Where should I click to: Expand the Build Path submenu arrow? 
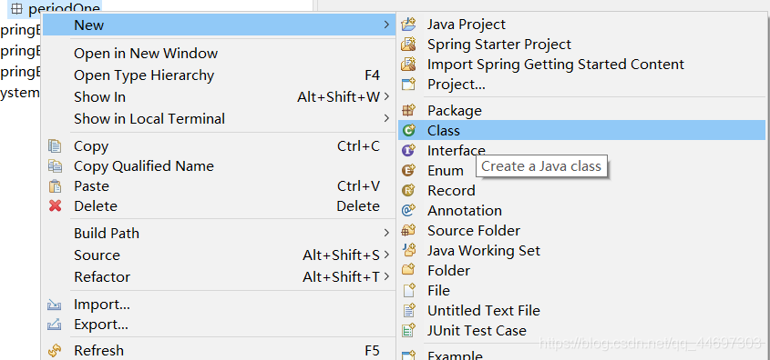click(x=386, y=233)
